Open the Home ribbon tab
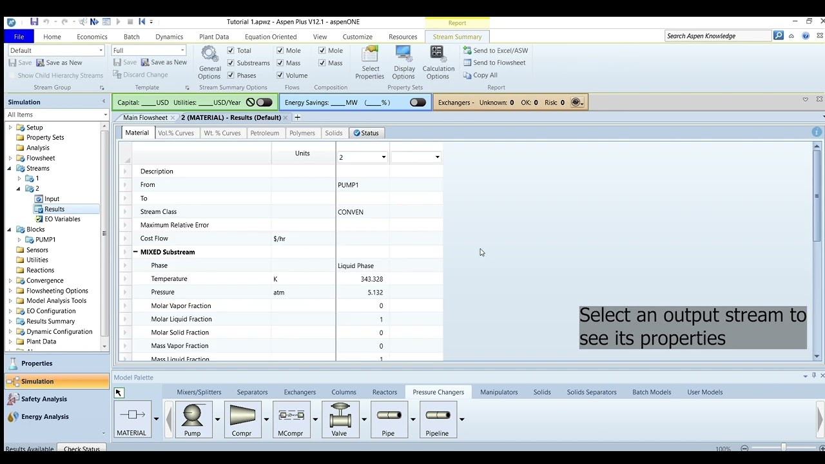825x464 pixels. click(x=52, y=37)
